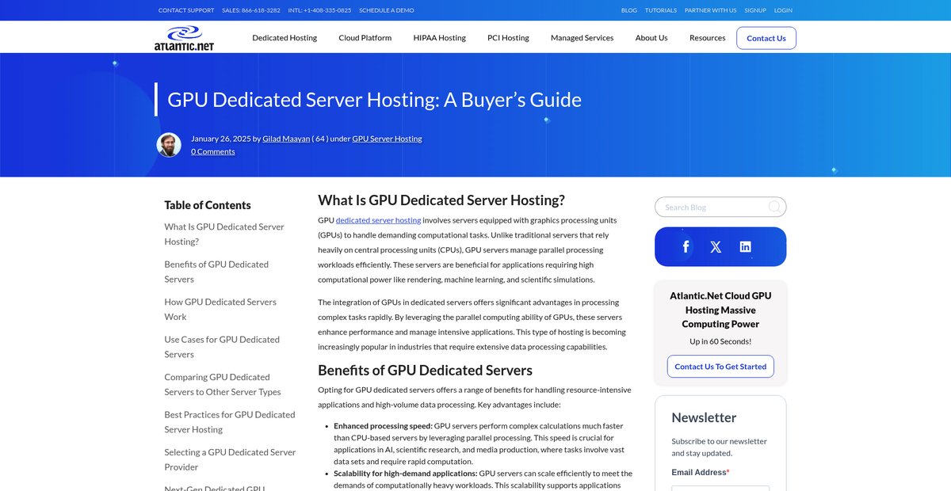Click the 'January 26, 2025' post date
This screenshot has height=491, width=951.
221,139
